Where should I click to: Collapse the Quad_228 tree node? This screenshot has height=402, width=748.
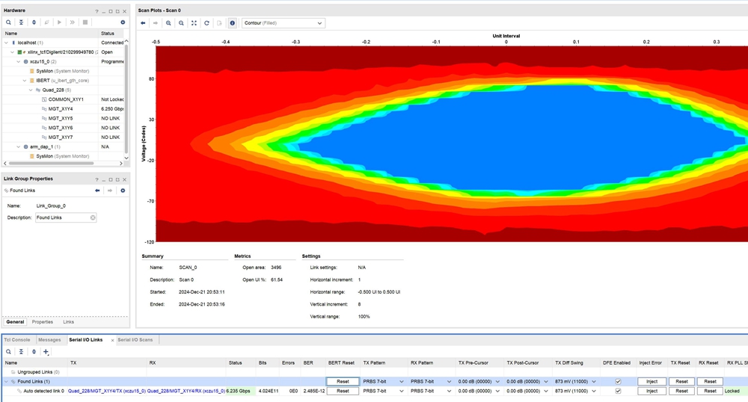31,90
